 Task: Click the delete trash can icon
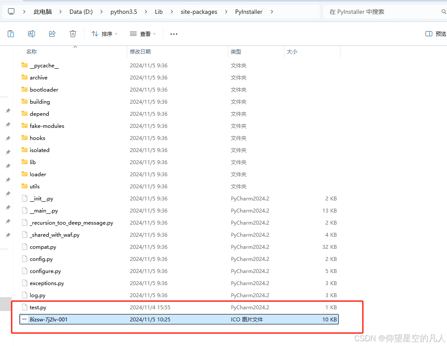[x=73, y=34]
